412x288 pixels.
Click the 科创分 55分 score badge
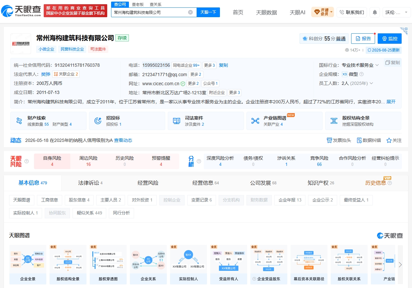324,39
